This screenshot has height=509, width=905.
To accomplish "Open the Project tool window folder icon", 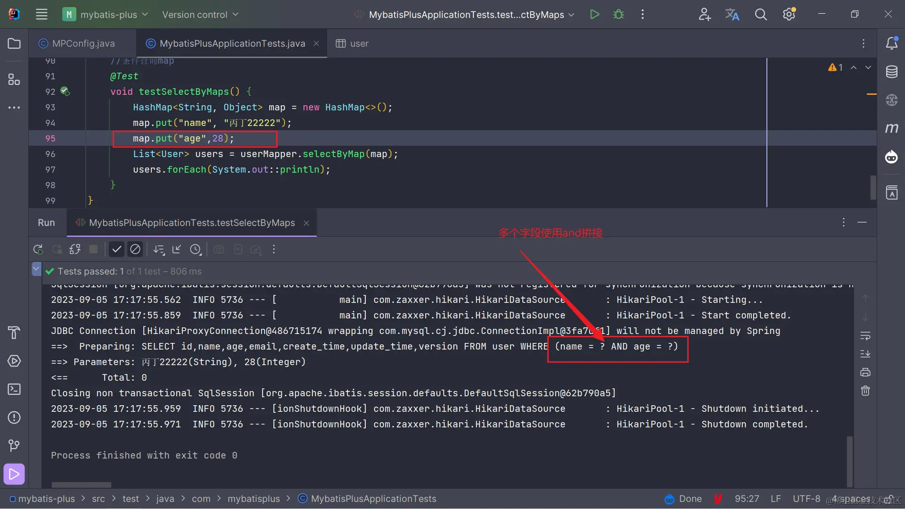I will point(14,43).
